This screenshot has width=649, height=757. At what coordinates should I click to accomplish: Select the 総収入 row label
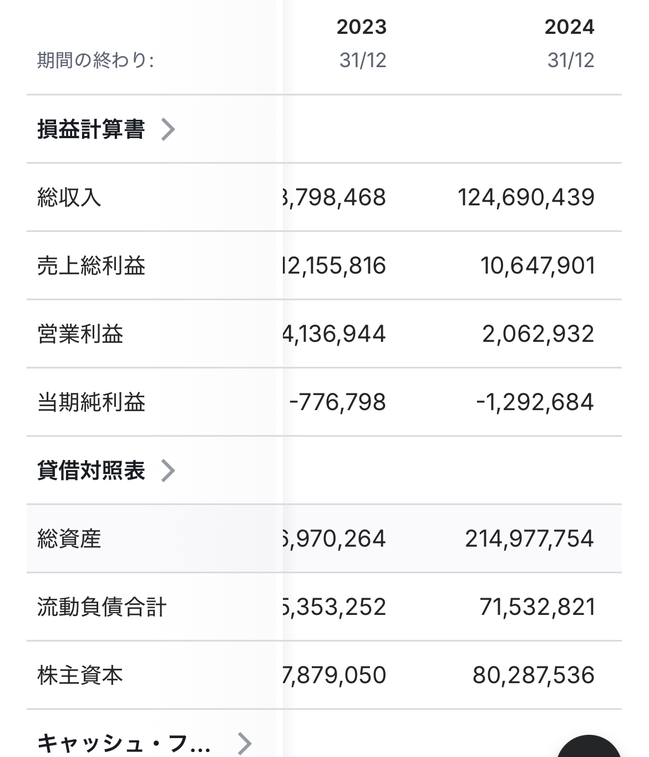[x=69, y=198]
